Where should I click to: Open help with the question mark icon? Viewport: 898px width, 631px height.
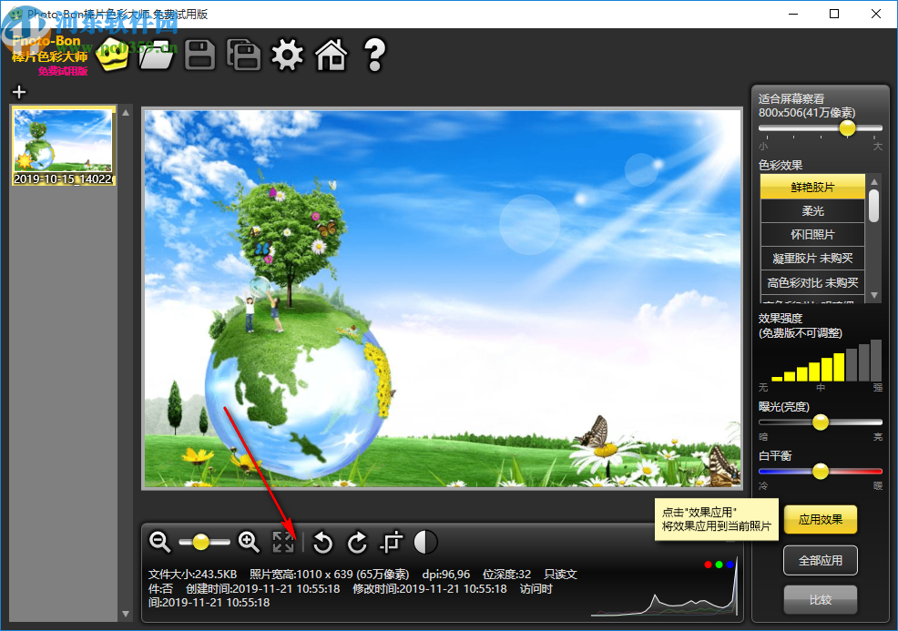click(x=374, y=55)
